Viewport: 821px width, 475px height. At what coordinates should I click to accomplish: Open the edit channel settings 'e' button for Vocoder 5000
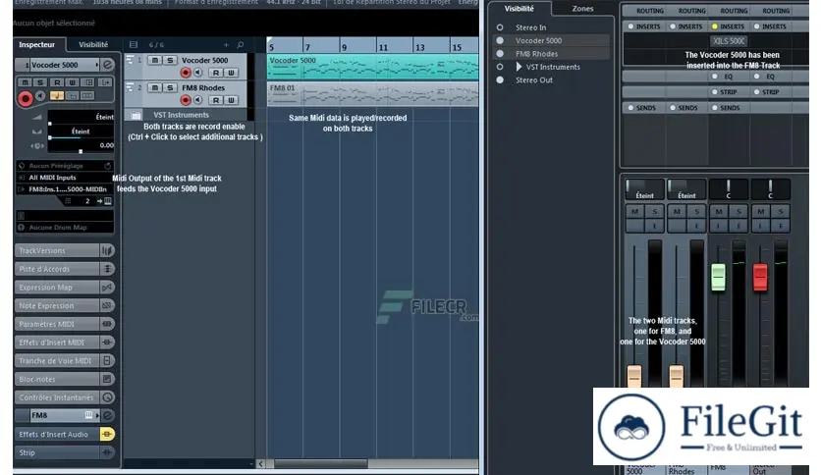pyautogui.click(x=107, y=65)
